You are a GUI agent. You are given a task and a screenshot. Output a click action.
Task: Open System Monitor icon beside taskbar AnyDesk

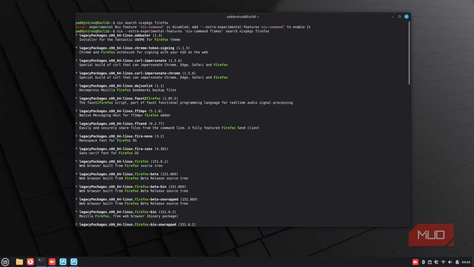(63, 262)
